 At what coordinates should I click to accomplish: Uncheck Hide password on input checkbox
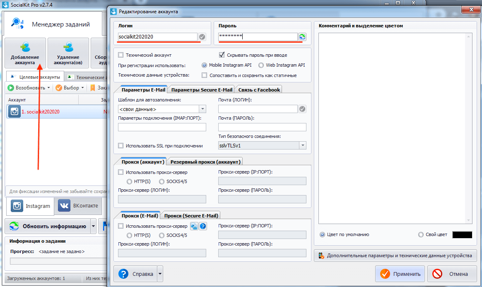click(222, 55)
